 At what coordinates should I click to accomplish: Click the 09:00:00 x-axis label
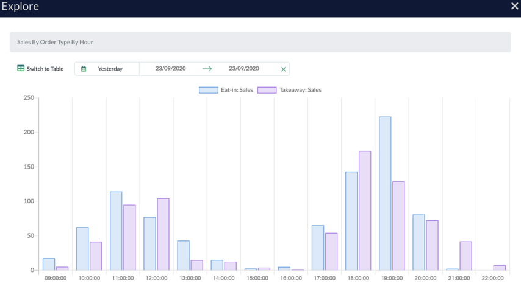click(x=56, y=279)
